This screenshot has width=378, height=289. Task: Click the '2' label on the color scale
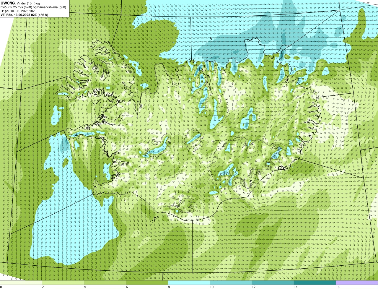(x=43, y=287)
